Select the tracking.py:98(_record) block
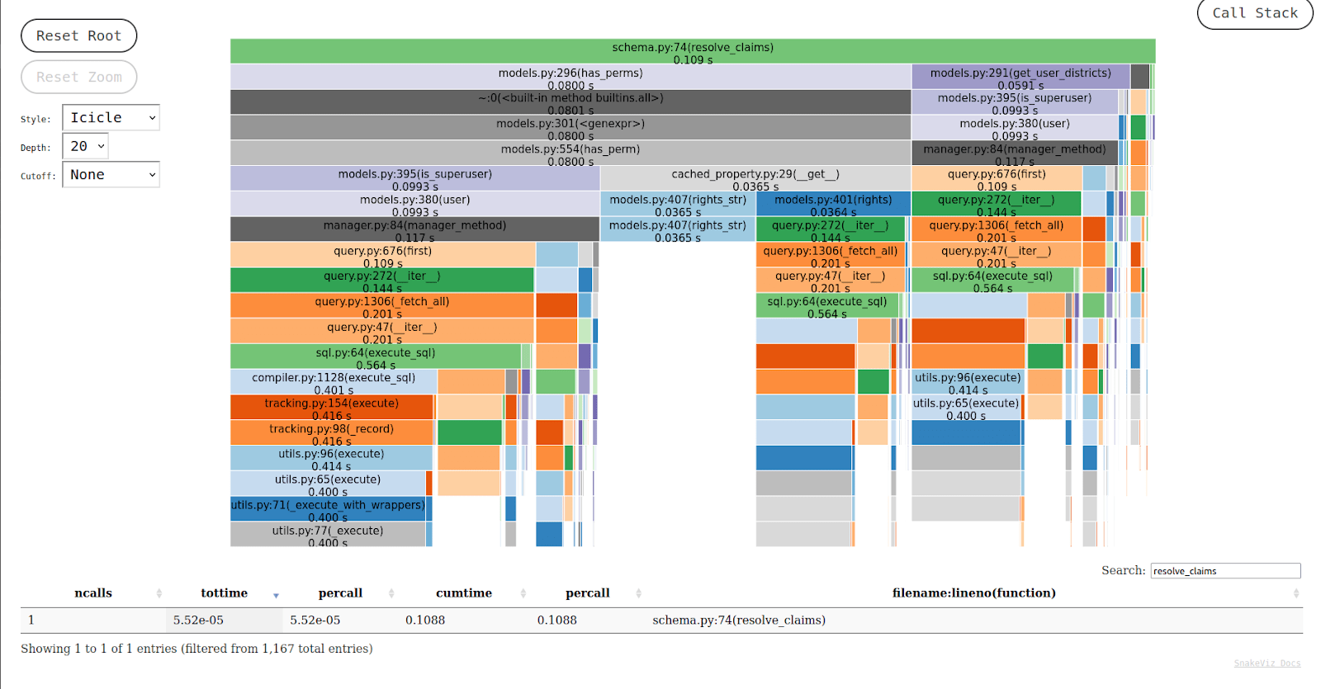The height and width of the screenshot is (689, 1321). (332, 433)
